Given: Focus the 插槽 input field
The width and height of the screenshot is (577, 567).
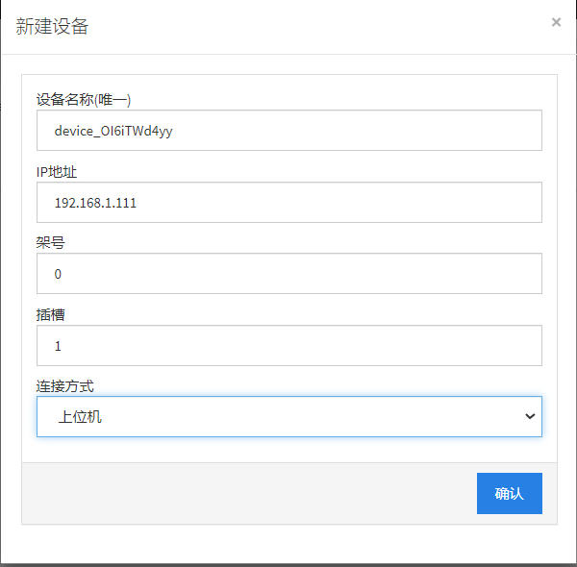Looking at the screenshot, I should coord(288,345).
